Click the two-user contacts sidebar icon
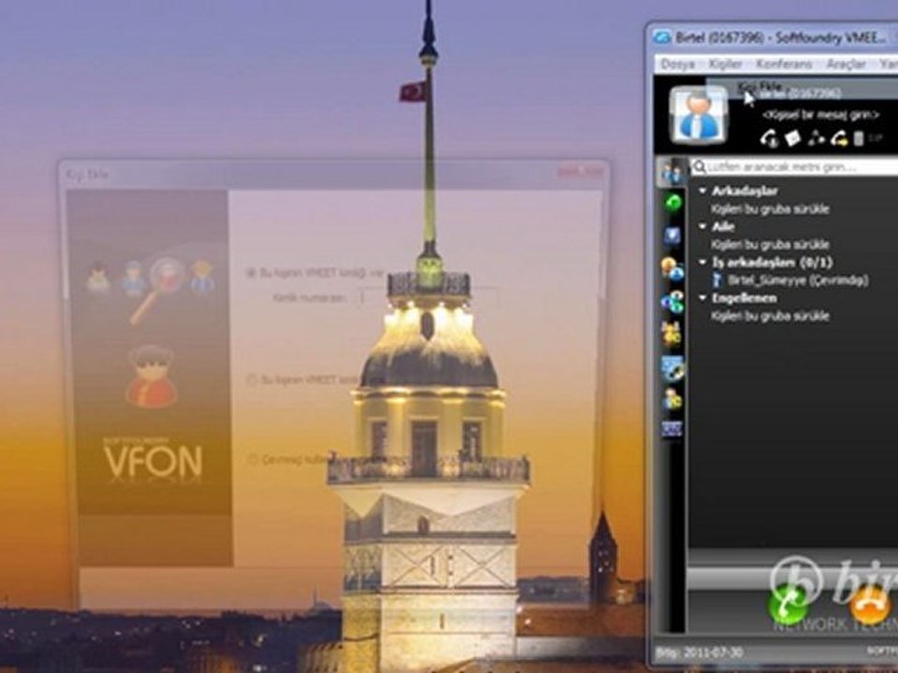The width and height of the screenshot is (898, 673). pyautogui.click(x=673, y=268)
